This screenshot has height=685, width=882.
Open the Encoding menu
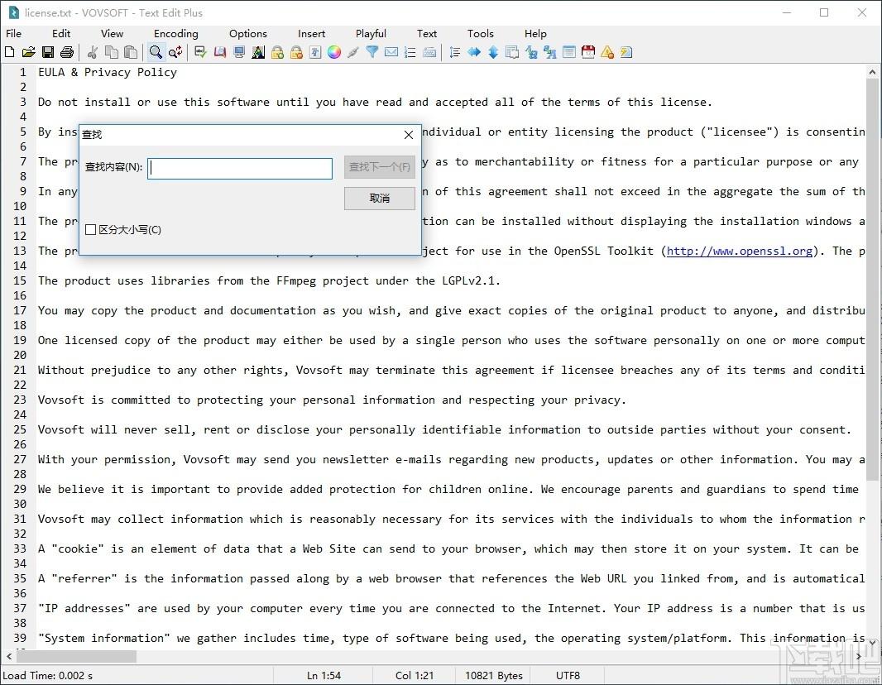(x=176, y=34)
